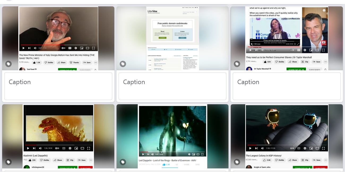Toggle autoplay switch in Gad Saad video screenshot

click(x=63, y=48)
